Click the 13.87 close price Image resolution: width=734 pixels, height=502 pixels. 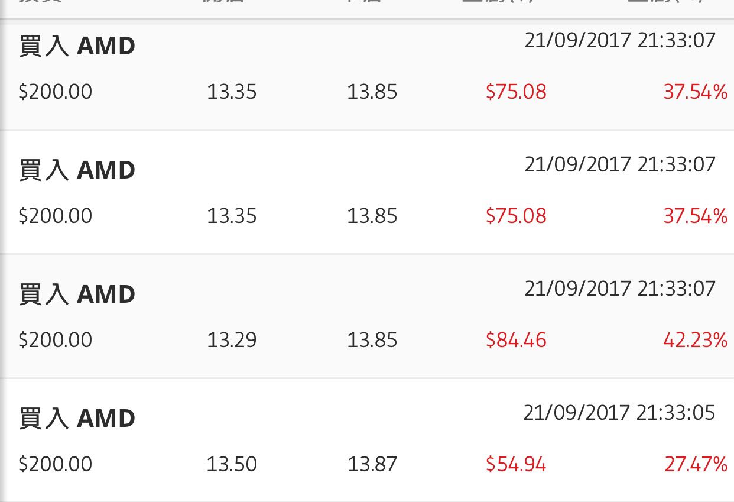coord(372,464)
